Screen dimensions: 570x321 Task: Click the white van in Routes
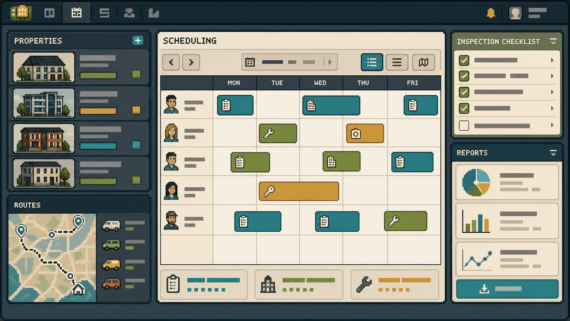point(111,225)
